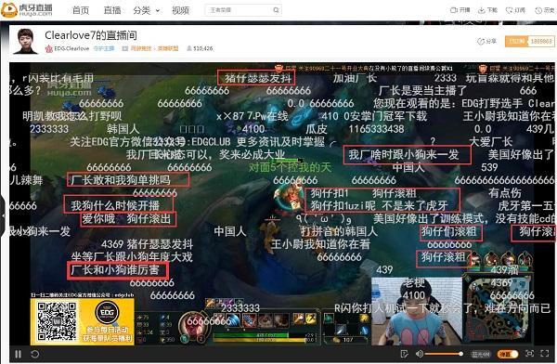557x364 pixels.
Task: Open the 视频 nav item
Action: 180,10
